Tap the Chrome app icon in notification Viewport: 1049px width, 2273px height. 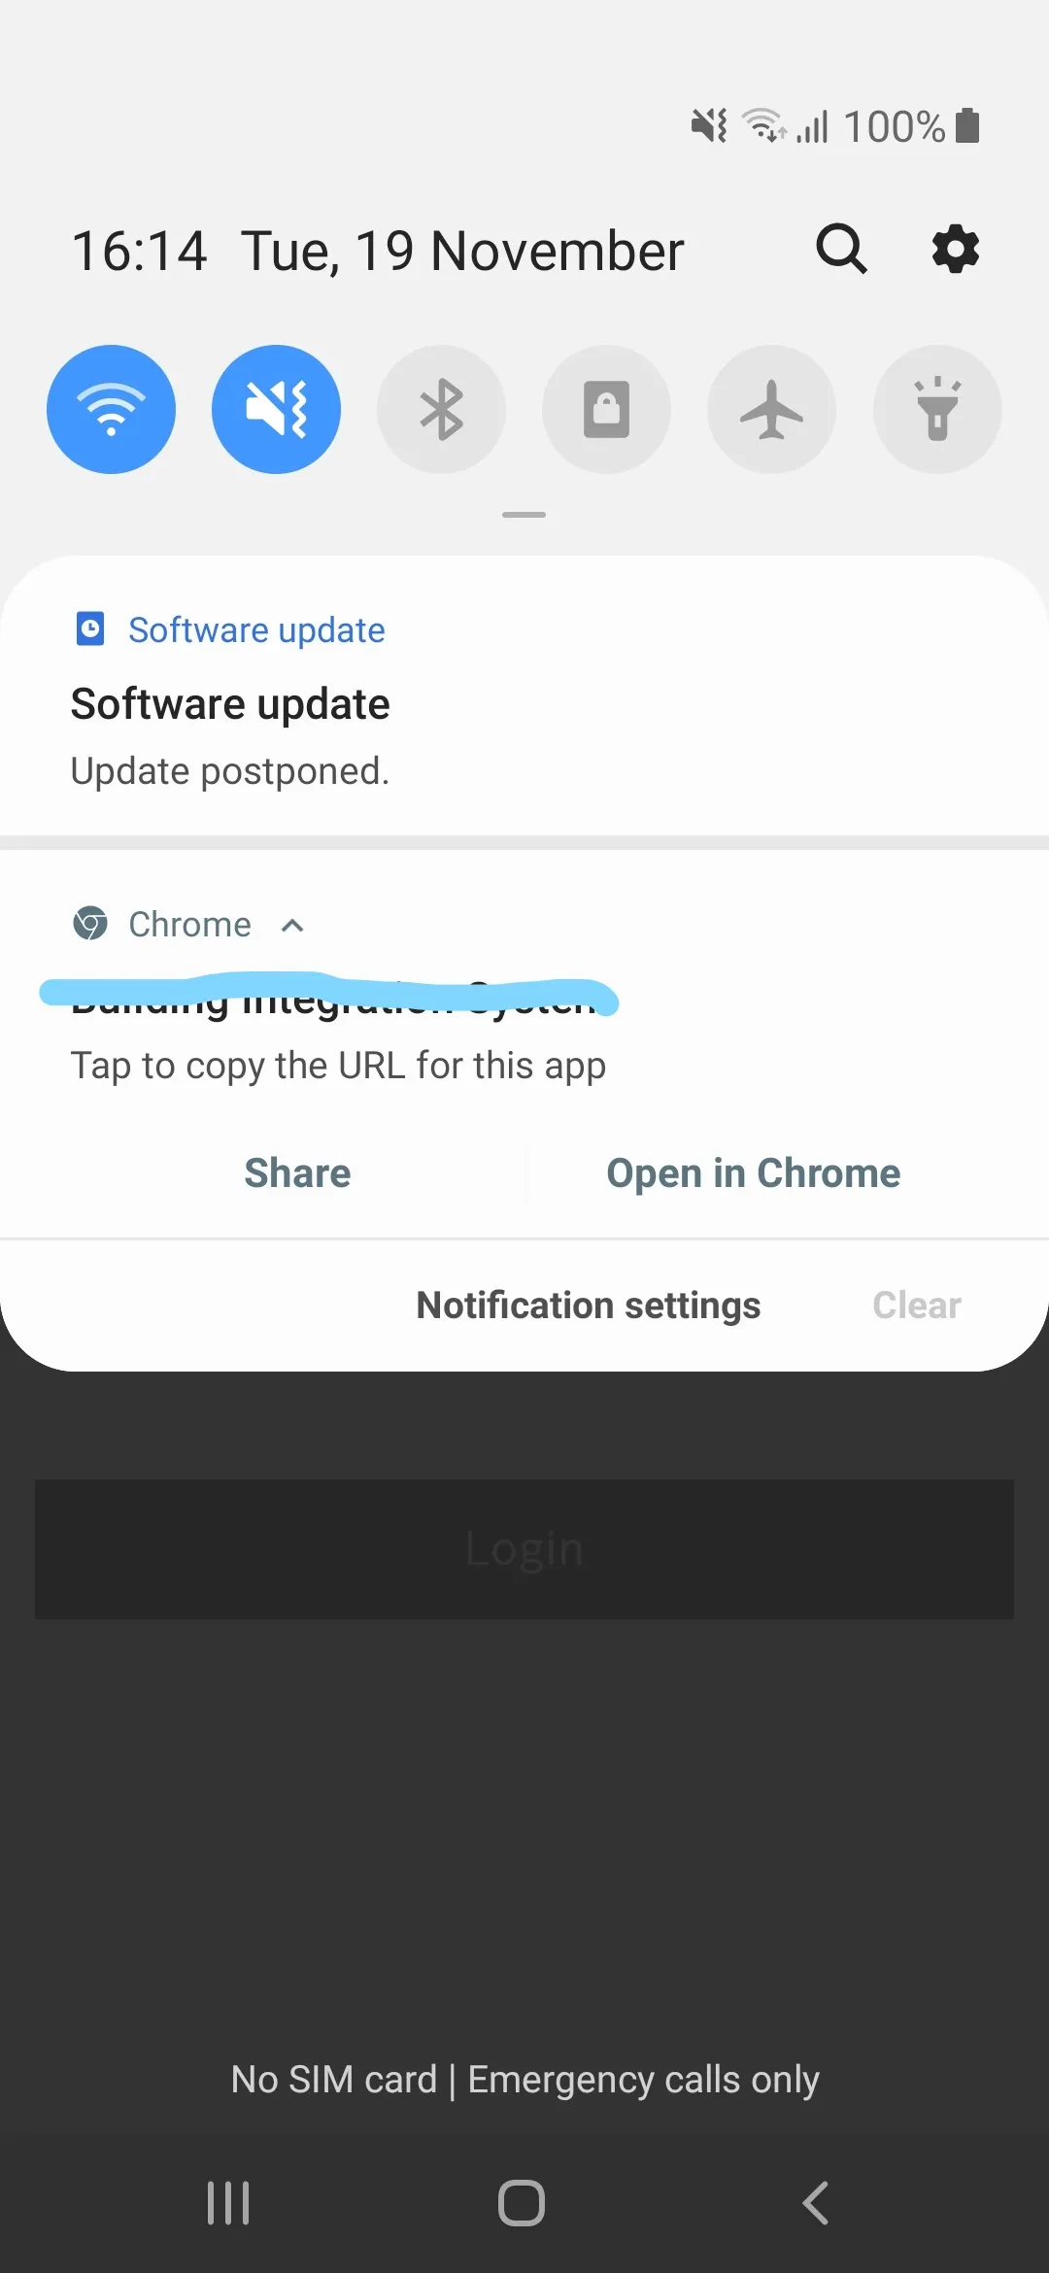click(x=90, y=923)
